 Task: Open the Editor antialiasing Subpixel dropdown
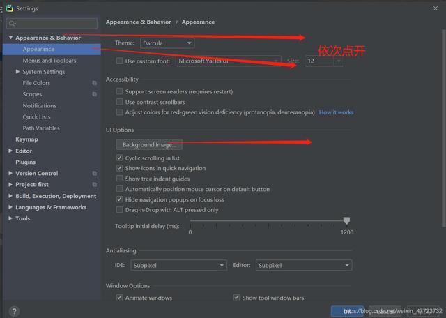click(305, 265)
